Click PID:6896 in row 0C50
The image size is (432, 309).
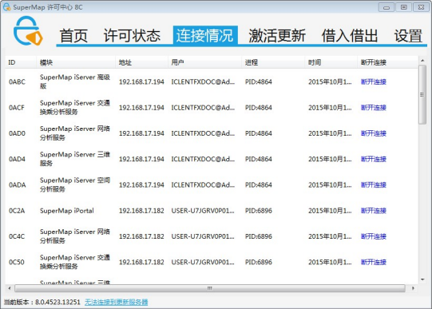(x=259, y=262)
